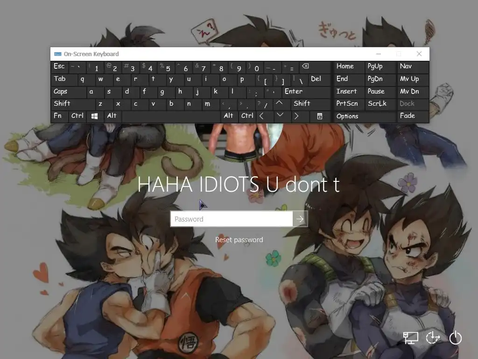Viewport: 478px width, 359px height.
Task: Click the forward slash key
Action: click(264, 104)
